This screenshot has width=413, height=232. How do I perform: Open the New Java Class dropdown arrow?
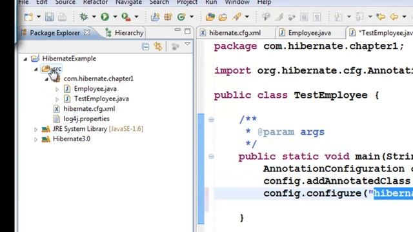(192, 17)
